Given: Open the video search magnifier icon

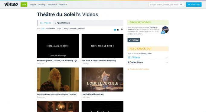Looking at the screenshot, I should tap(122, 29).
